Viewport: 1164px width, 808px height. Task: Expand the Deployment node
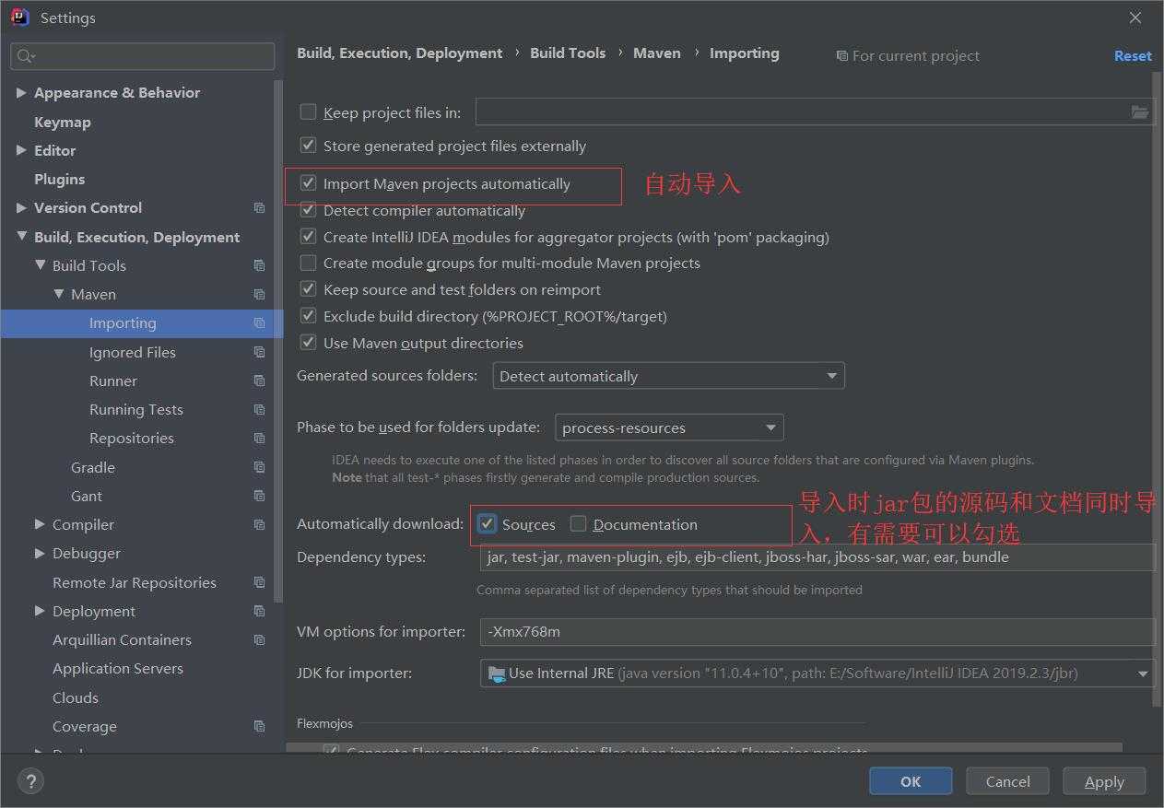point(40,611)
